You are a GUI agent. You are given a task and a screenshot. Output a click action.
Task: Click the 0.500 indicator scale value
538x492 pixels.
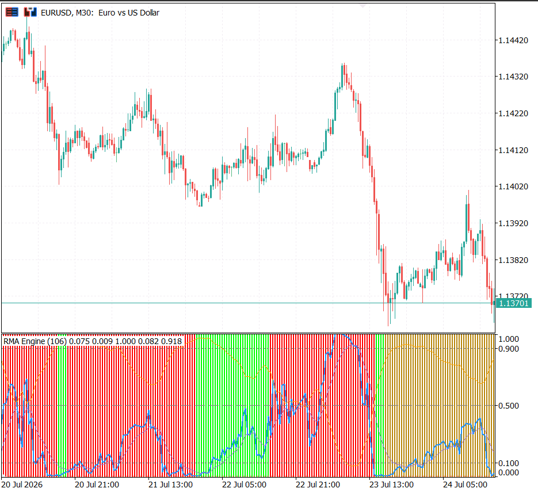tap(509, 406)
